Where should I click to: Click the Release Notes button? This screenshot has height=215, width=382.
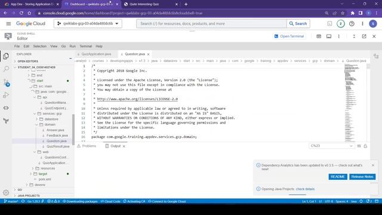click(362, 177)
